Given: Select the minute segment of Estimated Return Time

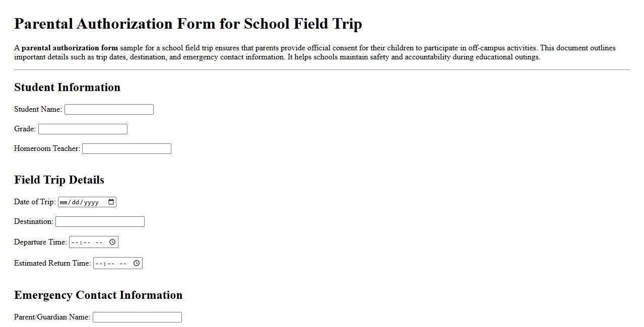Looking at the screenshot, I should (x=110, y=263).
